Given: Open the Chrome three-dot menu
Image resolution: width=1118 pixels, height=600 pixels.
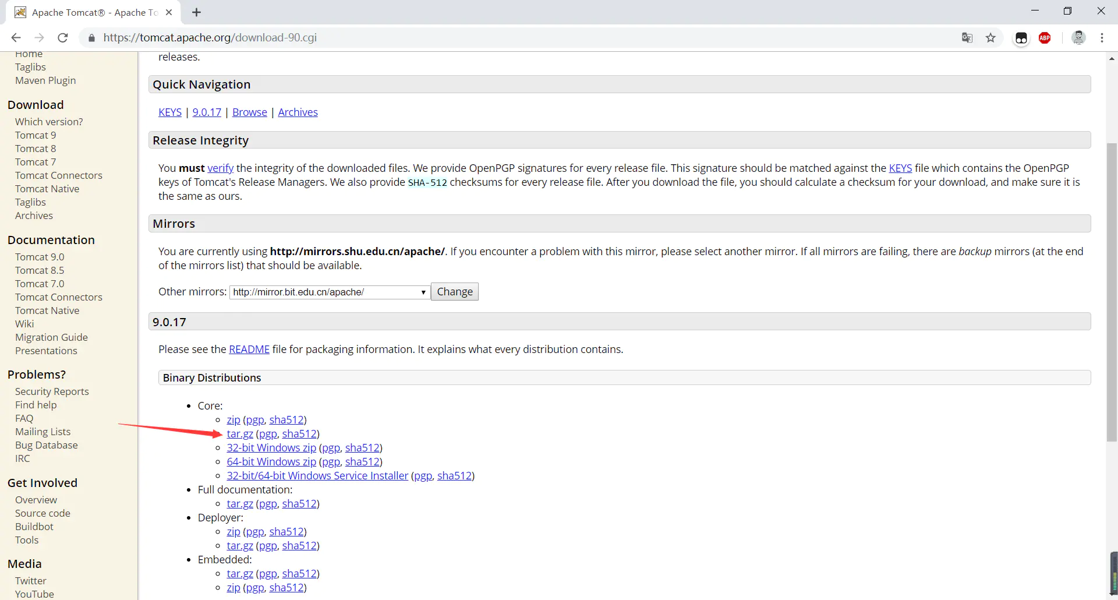Looking at the screenshot, I should coord(1102,38).
